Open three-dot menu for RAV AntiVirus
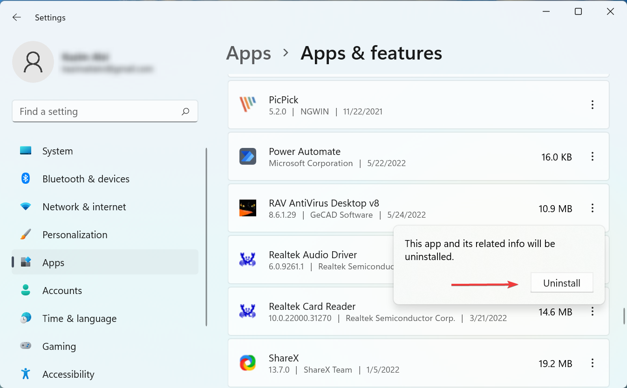 [x=593, y=208]
